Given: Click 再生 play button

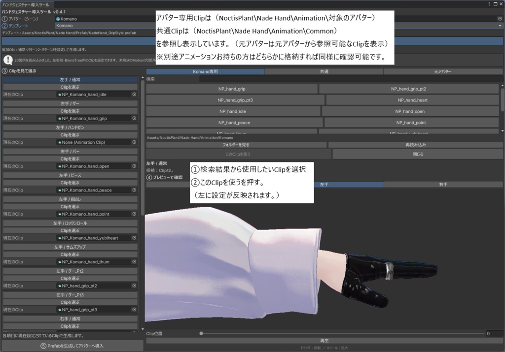Looking at the screenshot, I should click(x=325, y=340).
